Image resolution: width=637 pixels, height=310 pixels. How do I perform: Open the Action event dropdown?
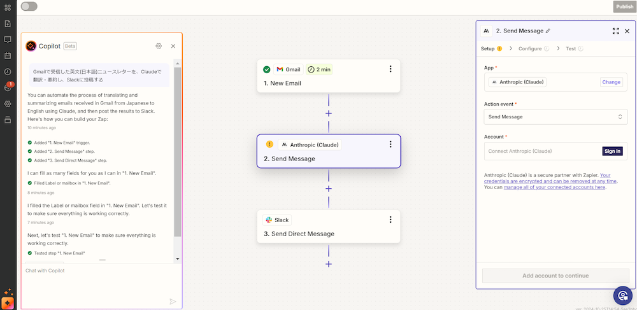pyautogui.click(x=555, y=117)
